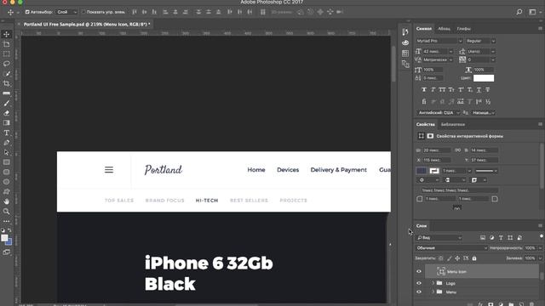
Task: Open the white text color swatch
Action: [484, 78]
